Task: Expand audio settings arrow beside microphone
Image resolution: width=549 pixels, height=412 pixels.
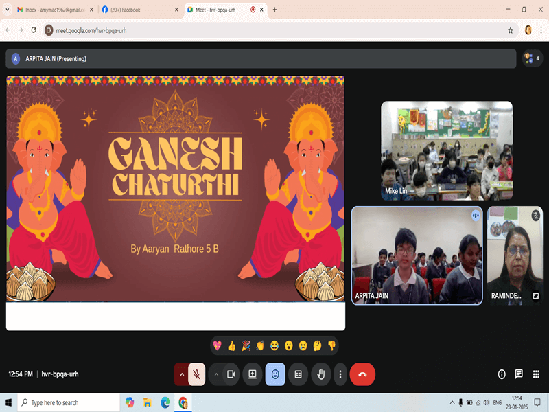Action: pyautogui.click(x=181, y=374)
